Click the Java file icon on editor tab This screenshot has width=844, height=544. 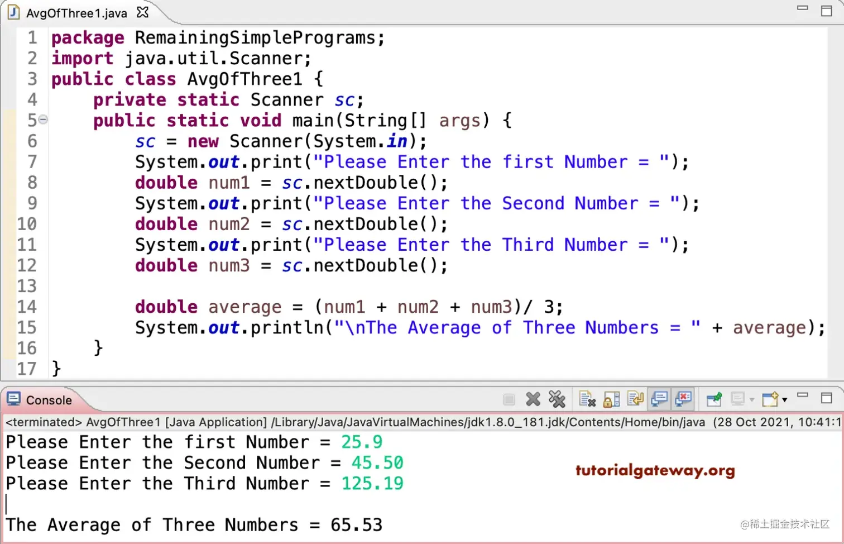[x=13, y=12]
